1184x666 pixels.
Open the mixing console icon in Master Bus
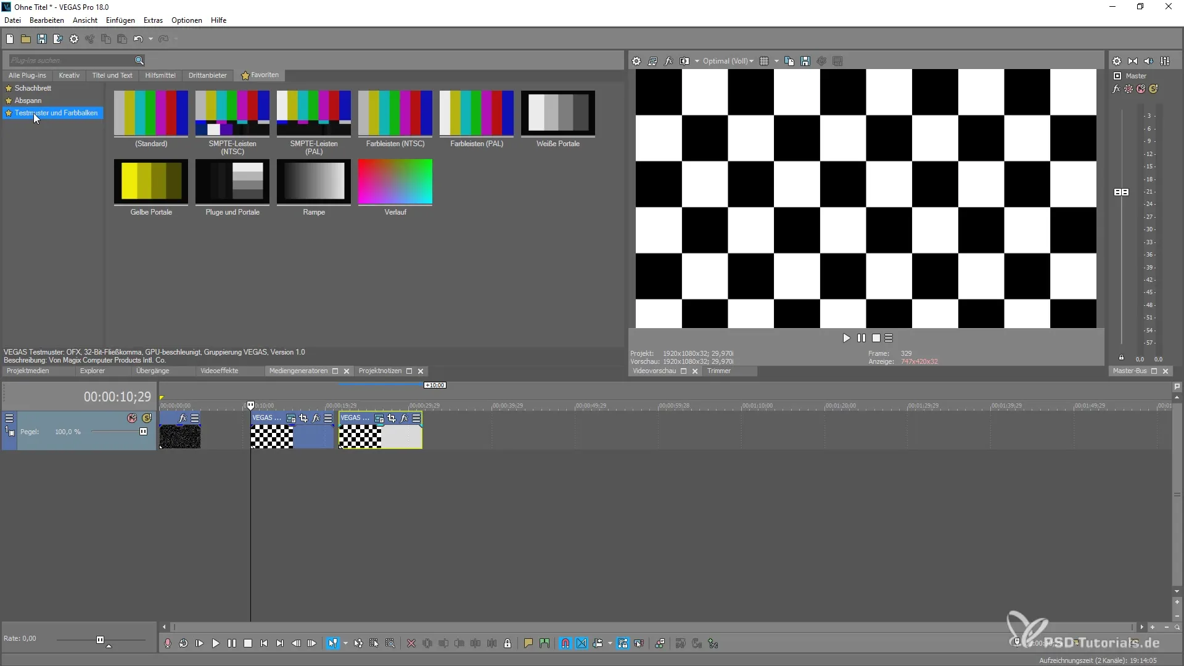(1165, 61)
